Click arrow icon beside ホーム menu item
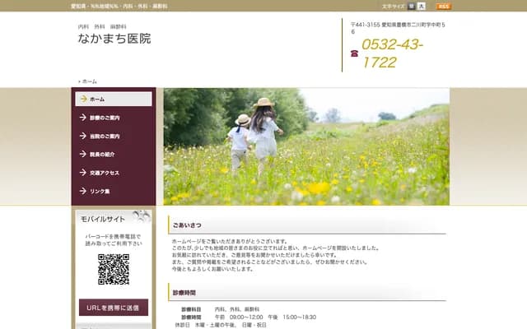This screenshot has height=329, width=527. [83, 99]
